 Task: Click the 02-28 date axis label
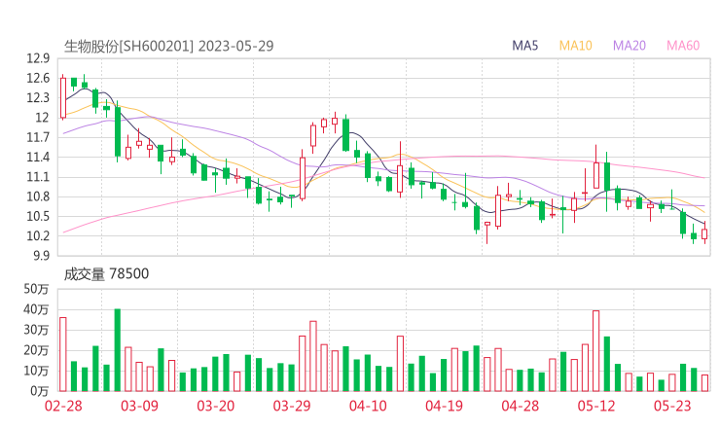click(x=63, y=406)
